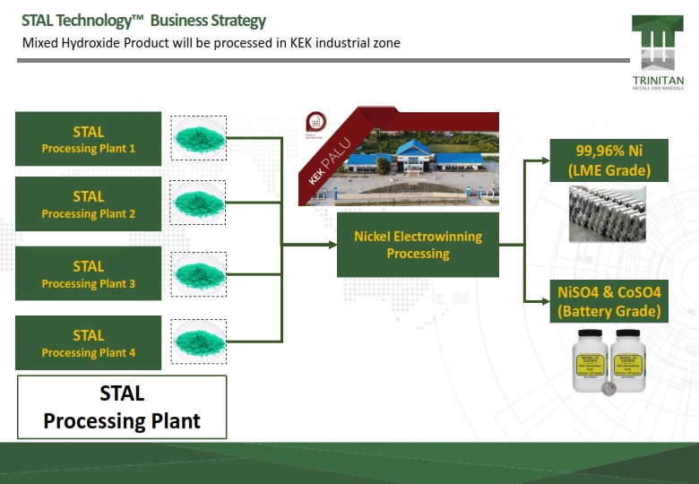Select the STAL Processing Plant 4 box
The image size is (699, 484).
[x=89, y=343]
